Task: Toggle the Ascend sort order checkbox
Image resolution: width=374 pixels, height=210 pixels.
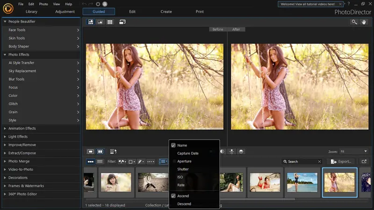Action: (173, 196)
